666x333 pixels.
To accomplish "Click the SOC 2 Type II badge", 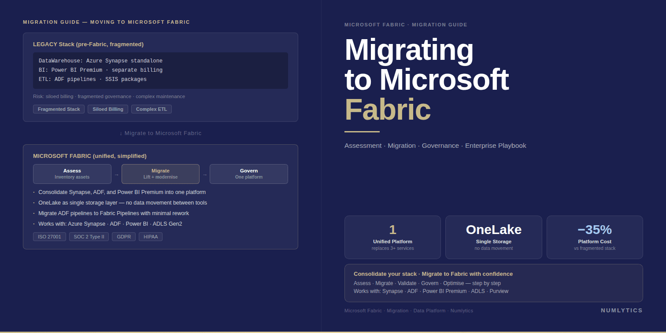I will click(x=89, y=237).
